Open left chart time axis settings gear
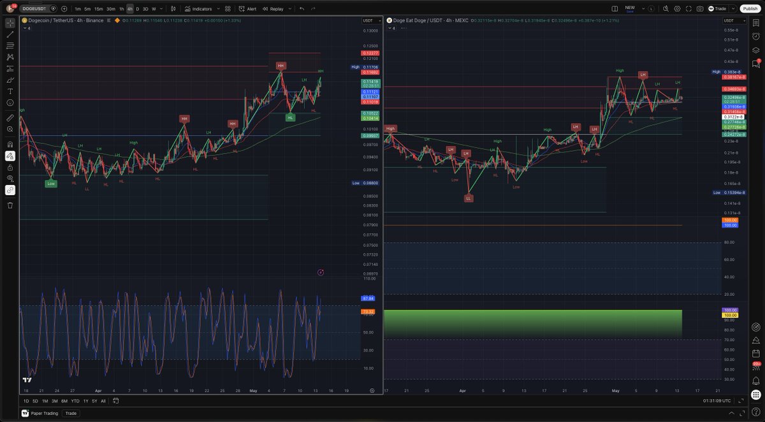Viewport: 765px width, 422px height. point(372,389)
